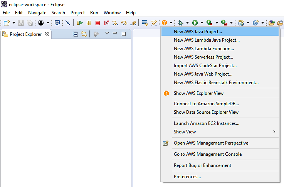The height and width of the screenshot is (187, 284).
Task: Click the Open Task folder icon at toolbar end
Action: point(281,23)
